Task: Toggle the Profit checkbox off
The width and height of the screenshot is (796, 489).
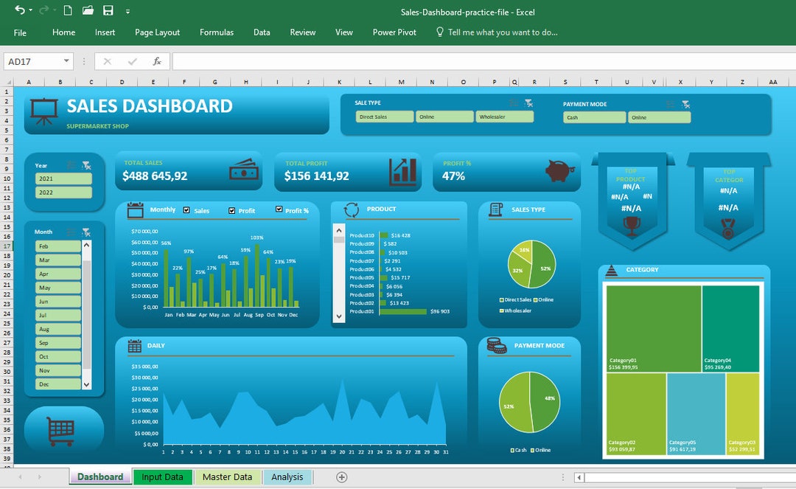Action: (232, 210)
